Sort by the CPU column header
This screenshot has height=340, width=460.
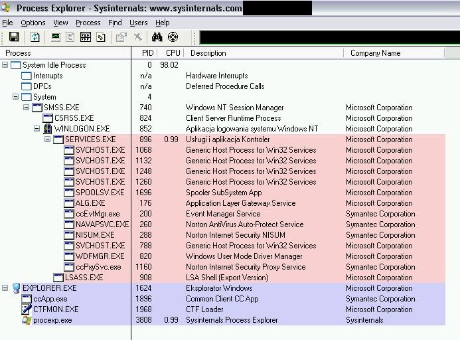click(x=171, y=53)
